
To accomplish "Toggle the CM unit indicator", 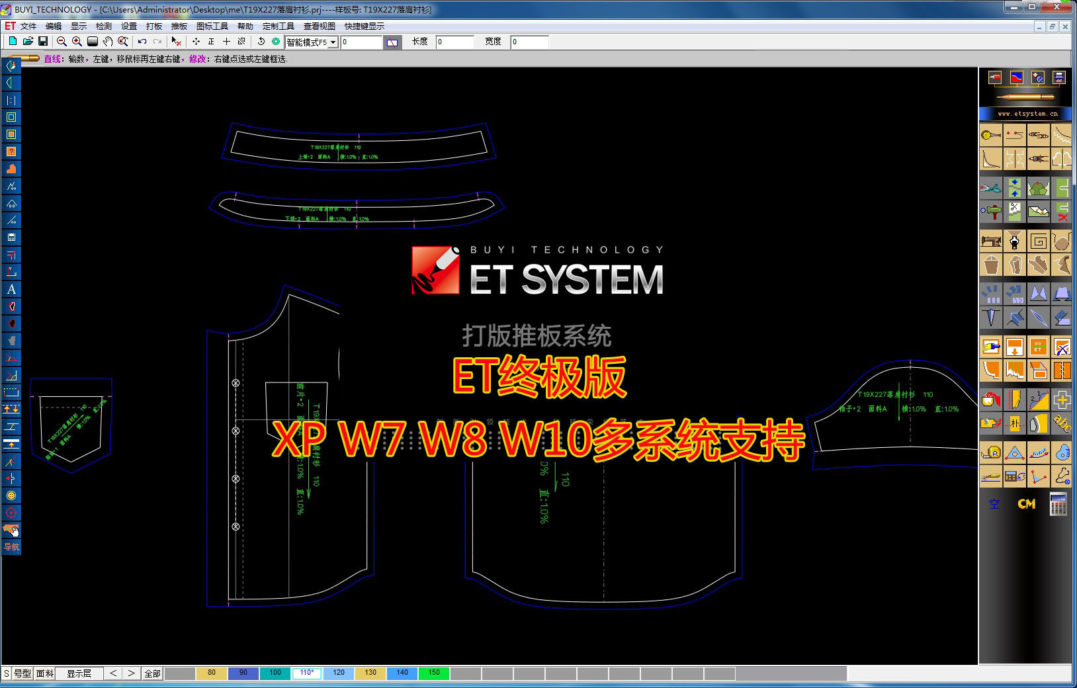I will 1026,504.
